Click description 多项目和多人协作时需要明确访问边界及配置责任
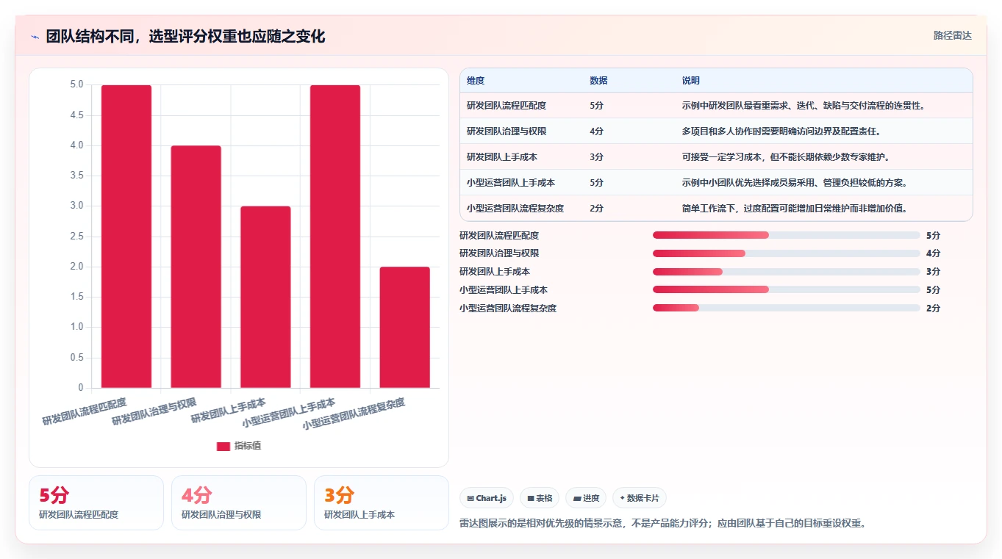1002x559 pixels. tap(781, 131)
